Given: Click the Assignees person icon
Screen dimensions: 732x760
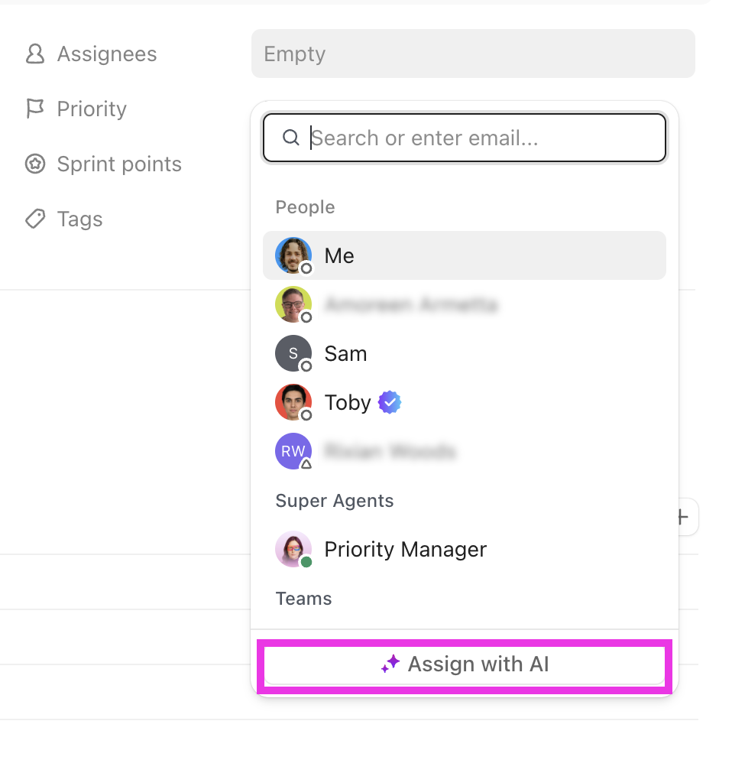Looking at the screenshot, I should click(35, 54).
